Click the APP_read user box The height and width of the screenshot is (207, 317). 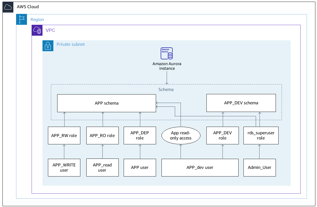click(102, 168)
